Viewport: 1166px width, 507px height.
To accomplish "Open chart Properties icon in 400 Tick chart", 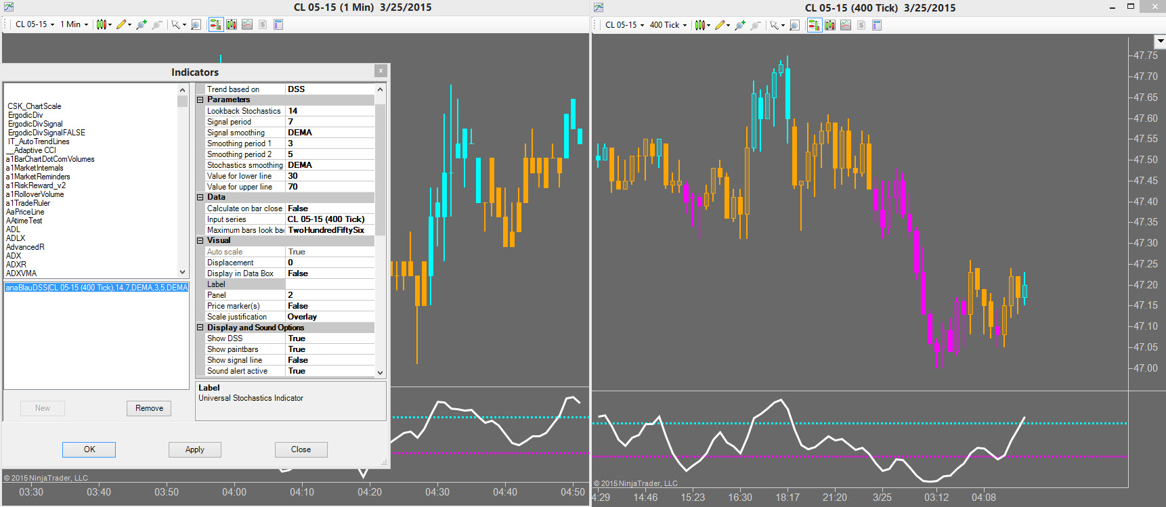I will pos(877,25).
